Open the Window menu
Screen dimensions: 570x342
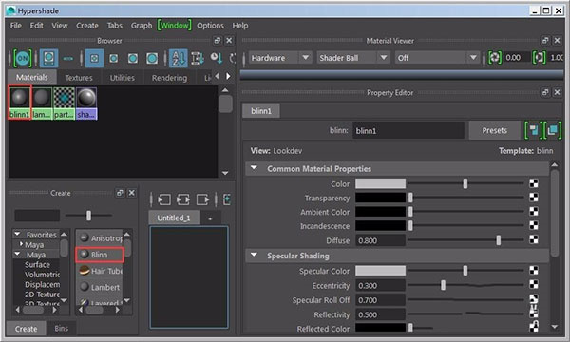tap(175, 26)
